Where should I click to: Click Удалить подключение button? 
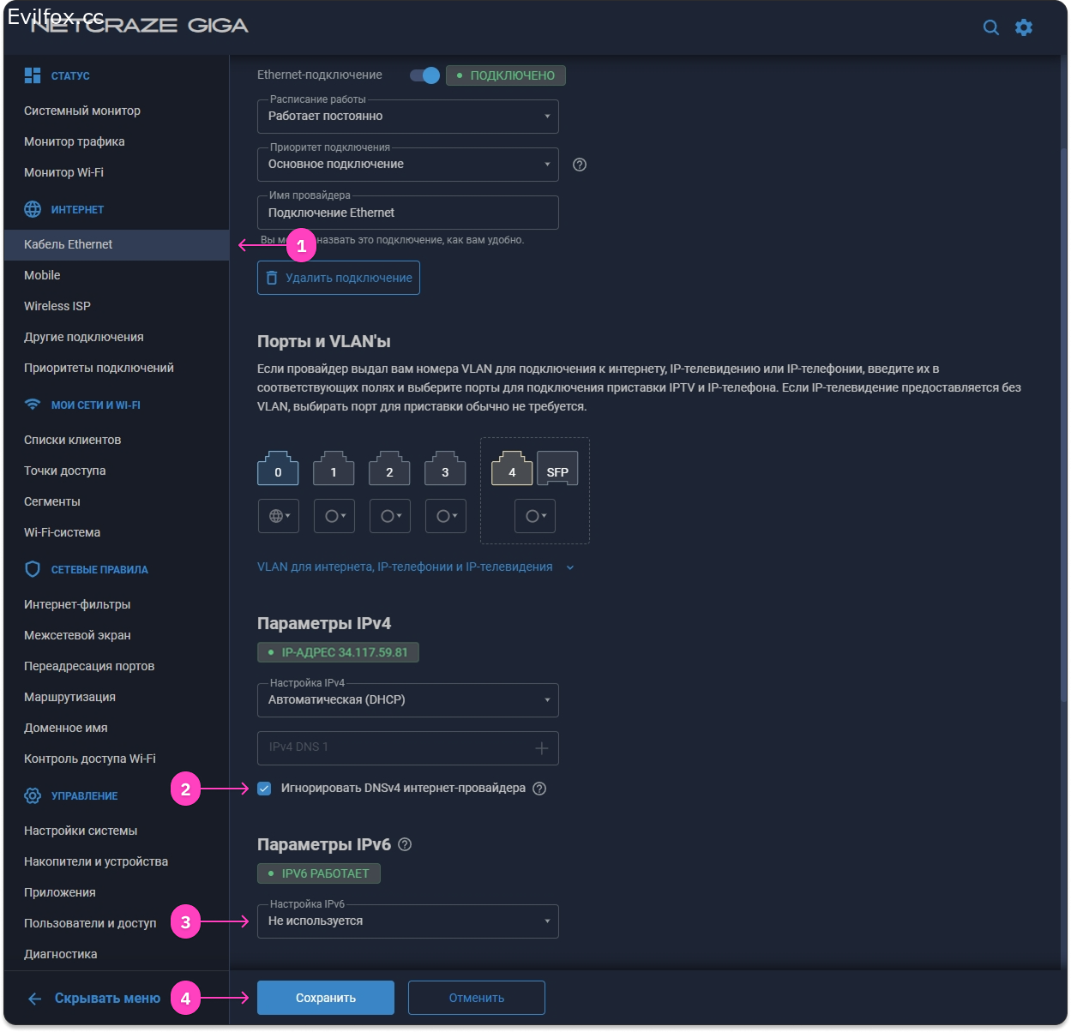pyautogui.click(x=339, y=278)
